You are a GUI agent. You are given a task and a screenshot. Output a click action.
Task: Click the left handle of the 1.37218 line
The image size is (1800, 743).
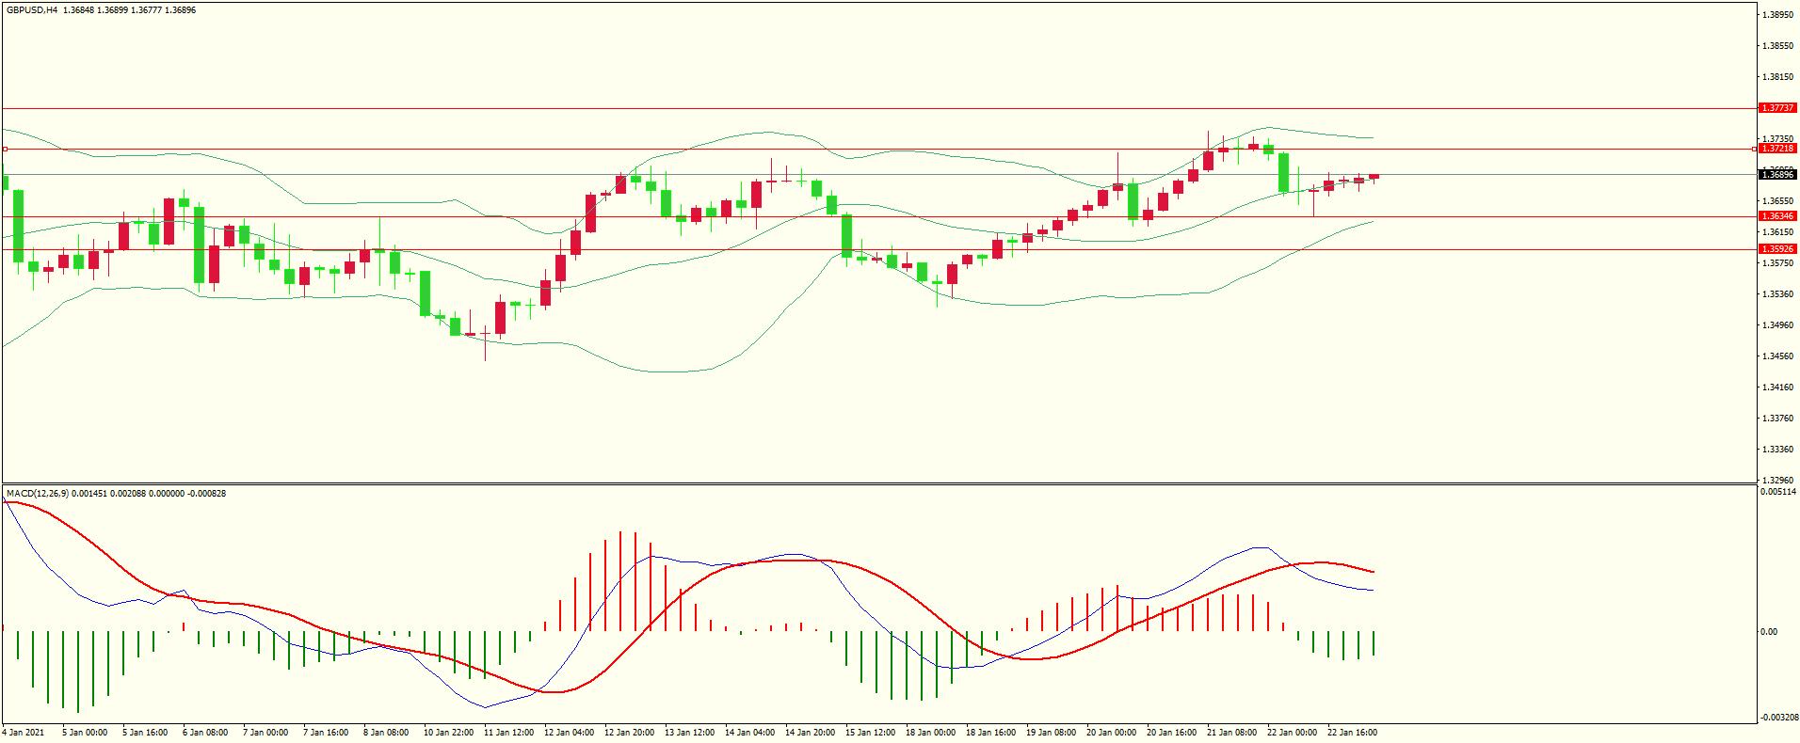[x=4, y=149]
